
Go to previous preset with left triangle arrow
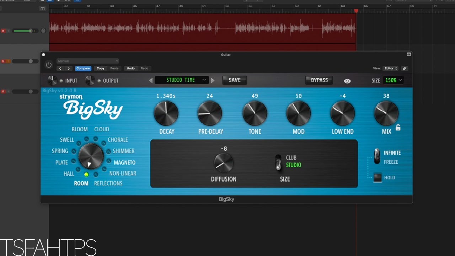coord(151,80)
